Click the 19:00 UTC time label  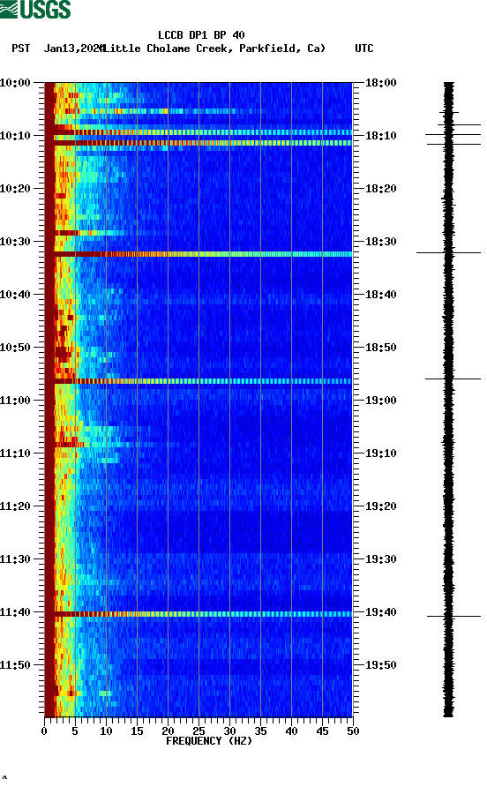381,401
